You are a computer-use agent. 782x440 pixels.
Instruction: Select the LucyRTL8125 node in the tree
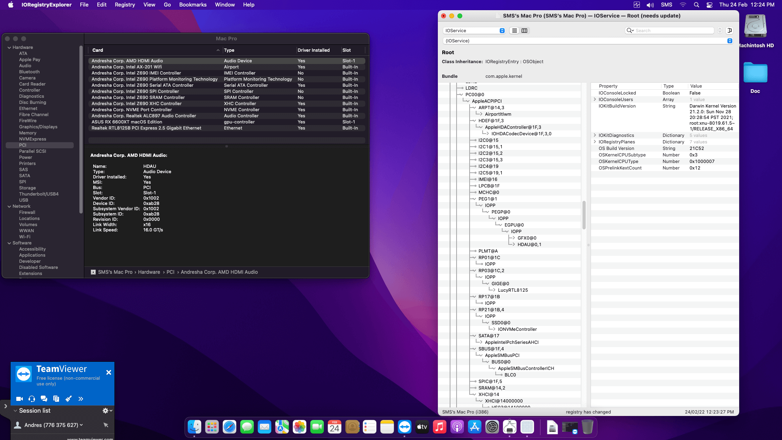click(x=513, y=290)
